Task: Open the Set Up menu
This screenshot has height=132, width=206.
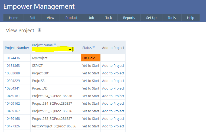Action: point(151,18)
